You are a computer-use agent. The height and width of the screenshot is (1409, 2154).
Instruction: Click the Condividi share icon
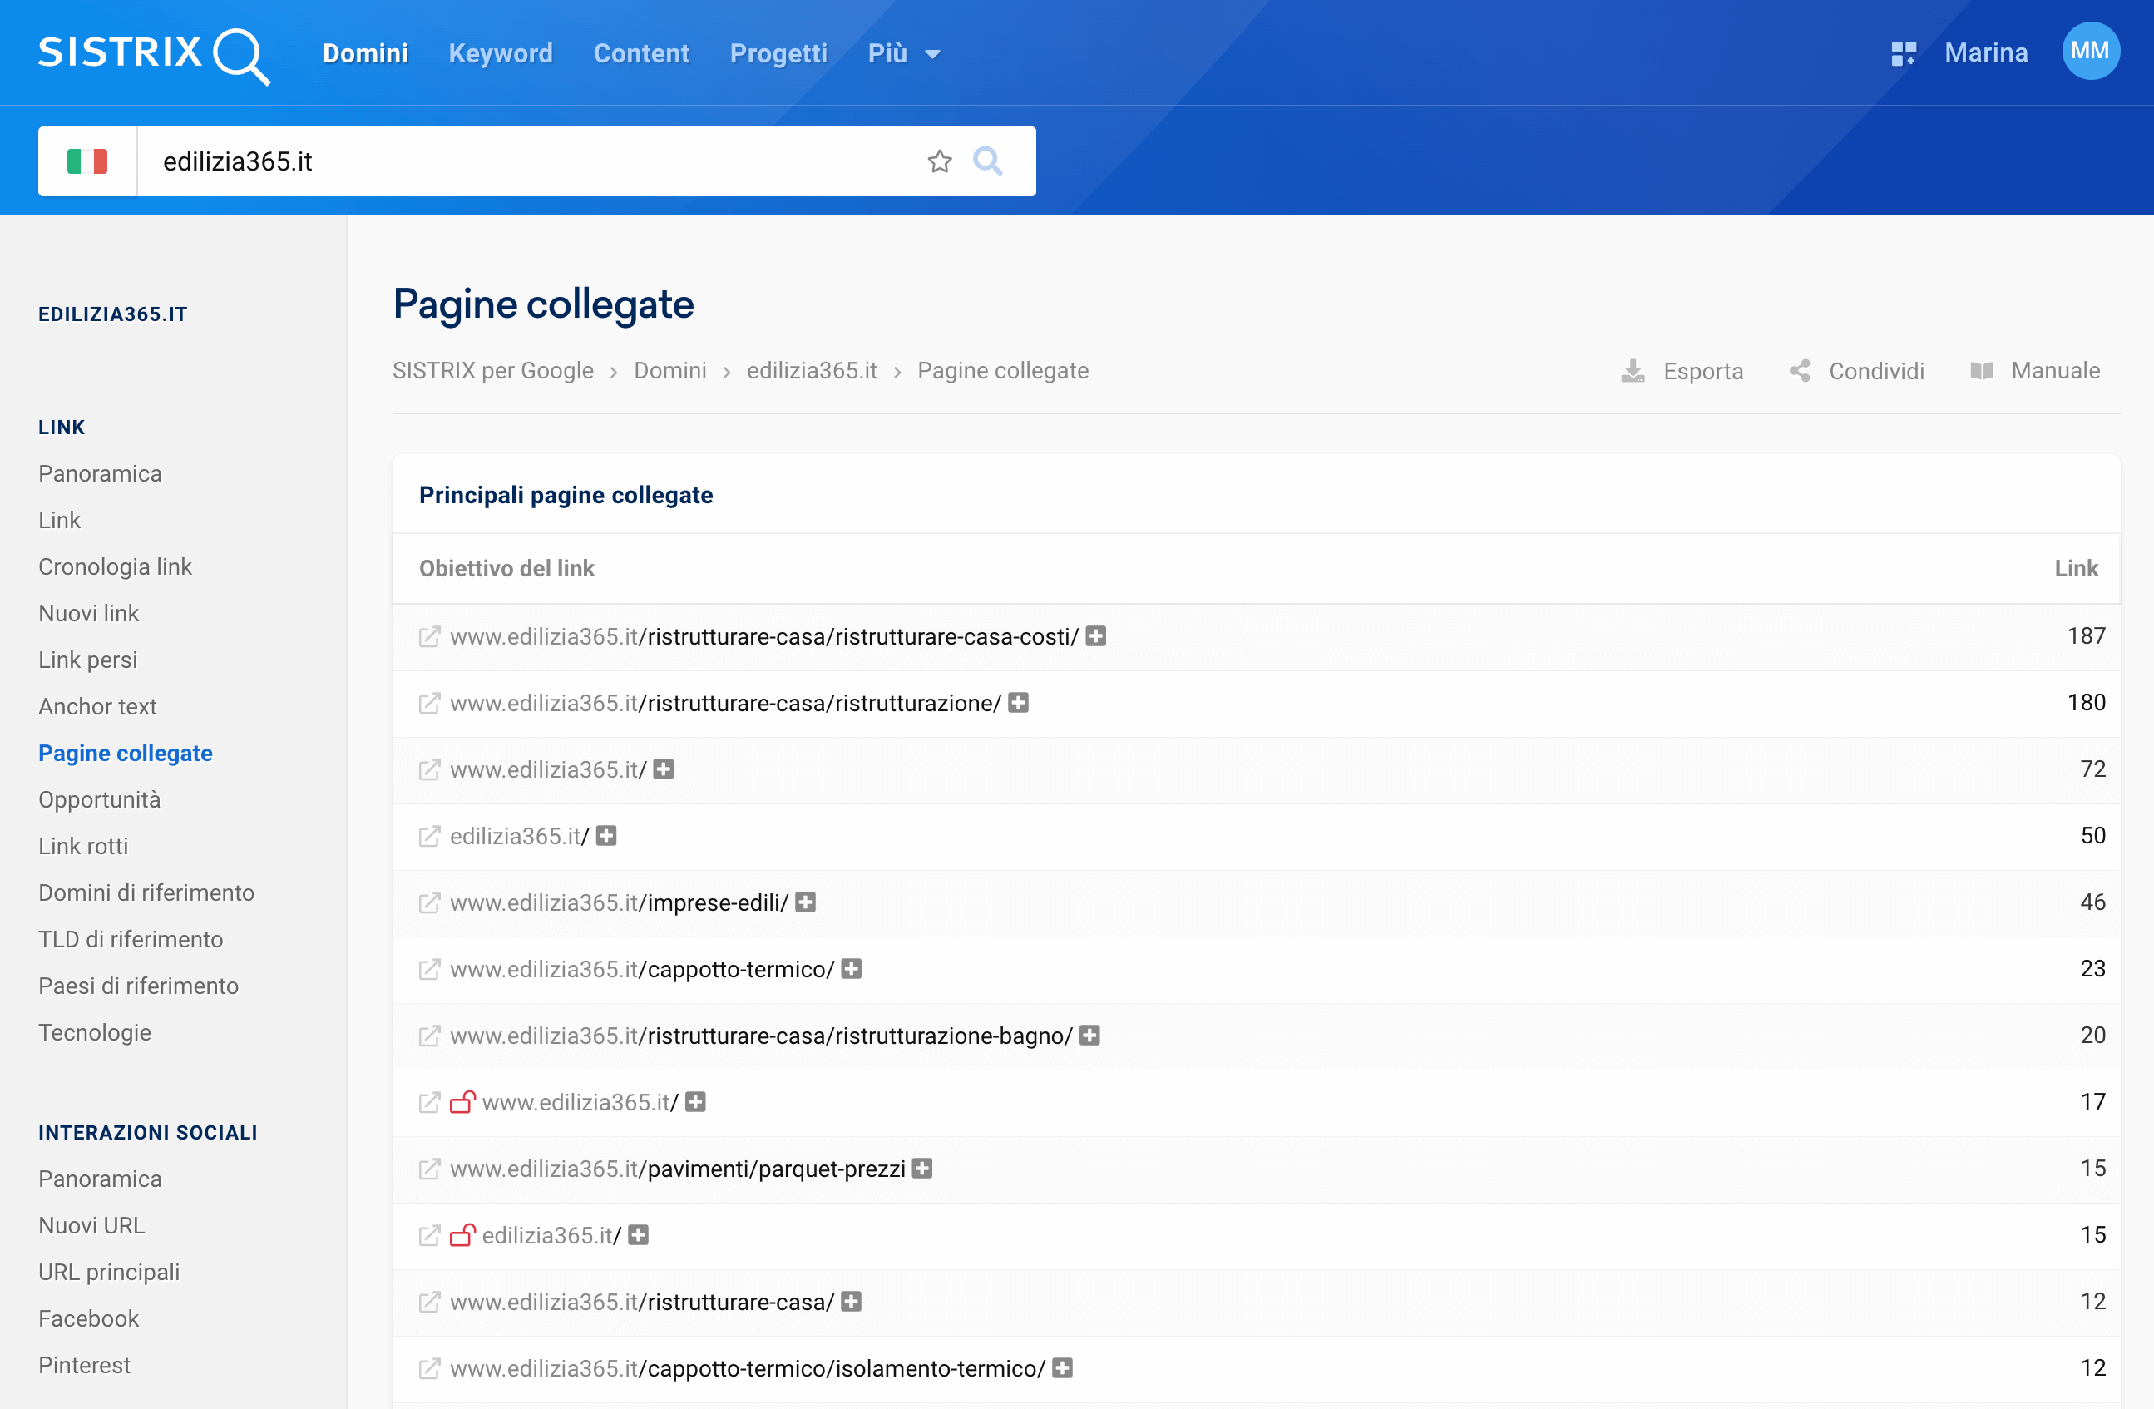[x=1801, y=371]
